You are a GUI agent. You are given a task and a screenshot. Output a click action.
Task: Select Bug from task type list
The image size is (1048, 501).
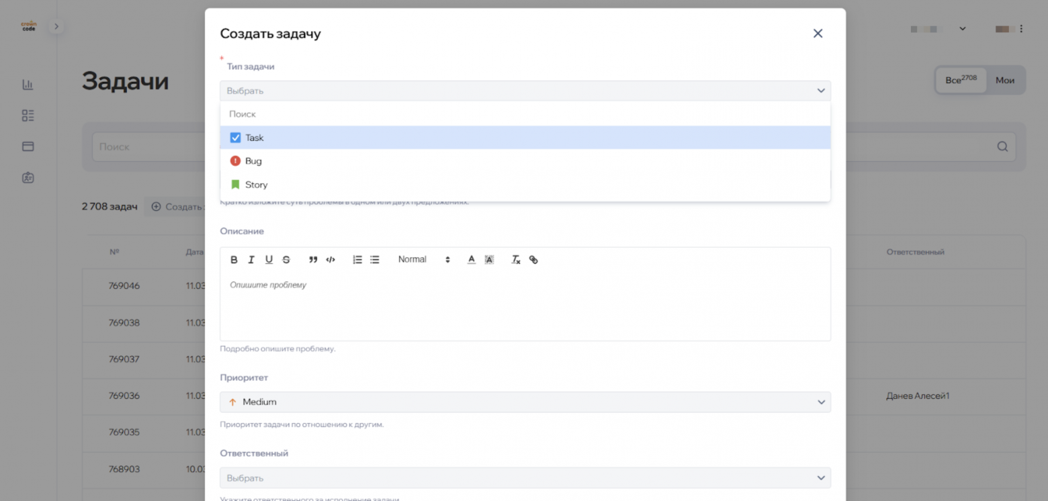coord(254,161)
